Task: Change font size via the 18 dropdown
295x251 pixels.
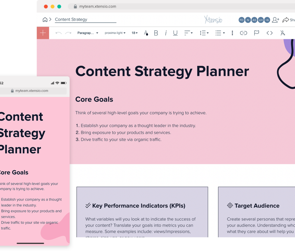Action: point(134,33)
